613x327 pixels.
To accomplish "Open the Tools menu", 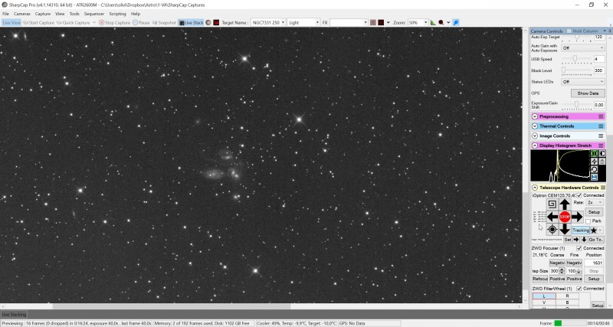I will [74, 14].
